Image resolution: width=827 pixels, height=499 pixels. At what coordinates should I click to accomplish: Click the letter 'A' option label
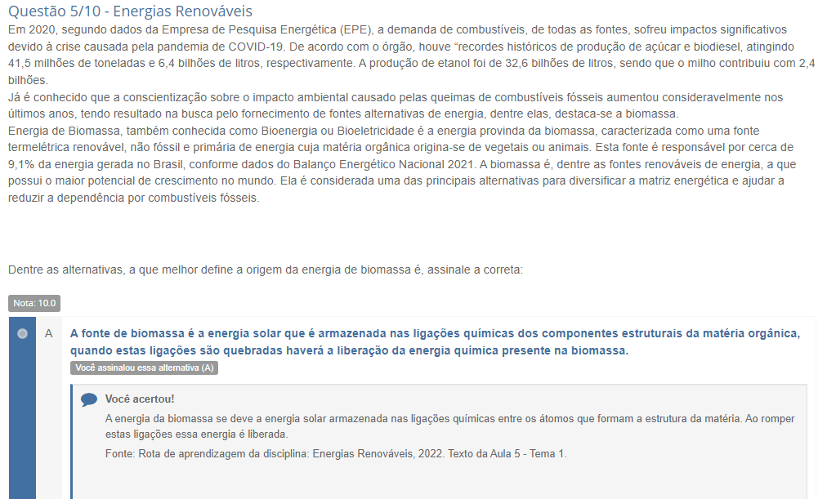(x=49, y=333)
